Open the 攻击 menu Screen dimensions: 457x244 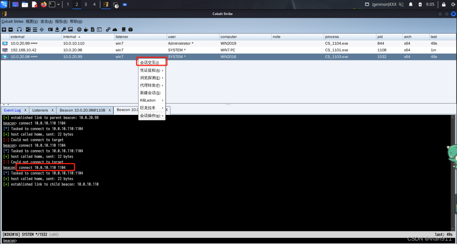(x=46, y=21)
